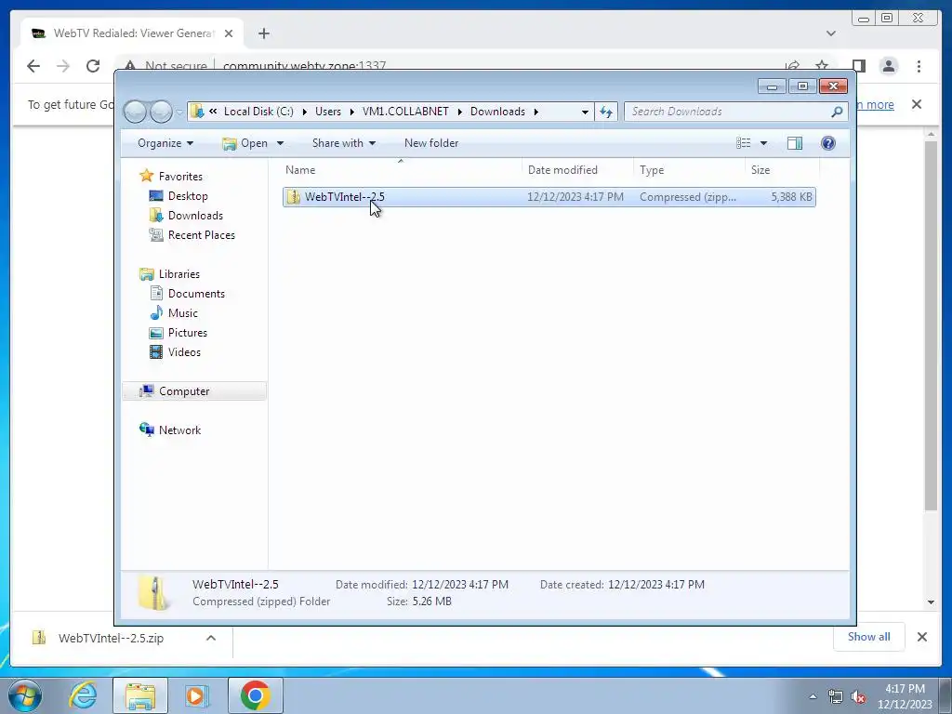Go to Users in address breadcrumb
Screen dimensions: 952x714
click(328, 112)
